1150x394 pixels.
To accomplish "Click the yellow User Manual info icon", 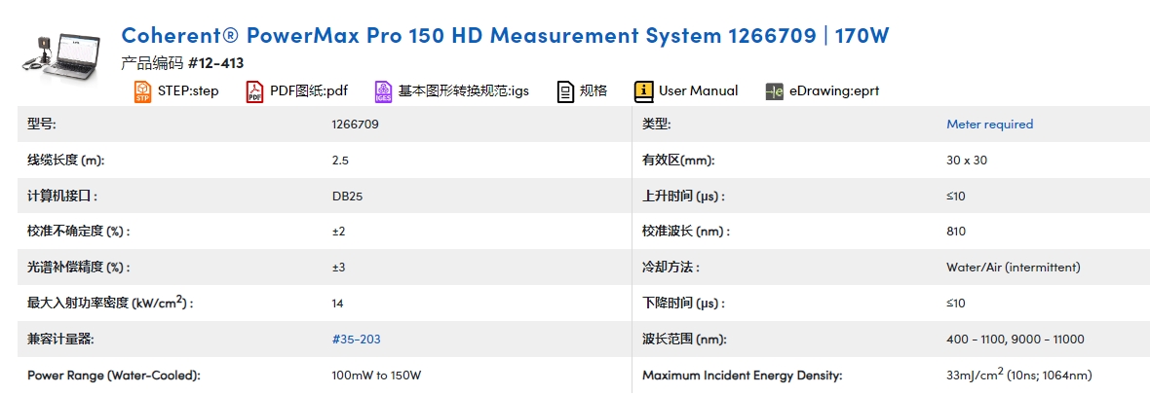I will tap(643, 91).
